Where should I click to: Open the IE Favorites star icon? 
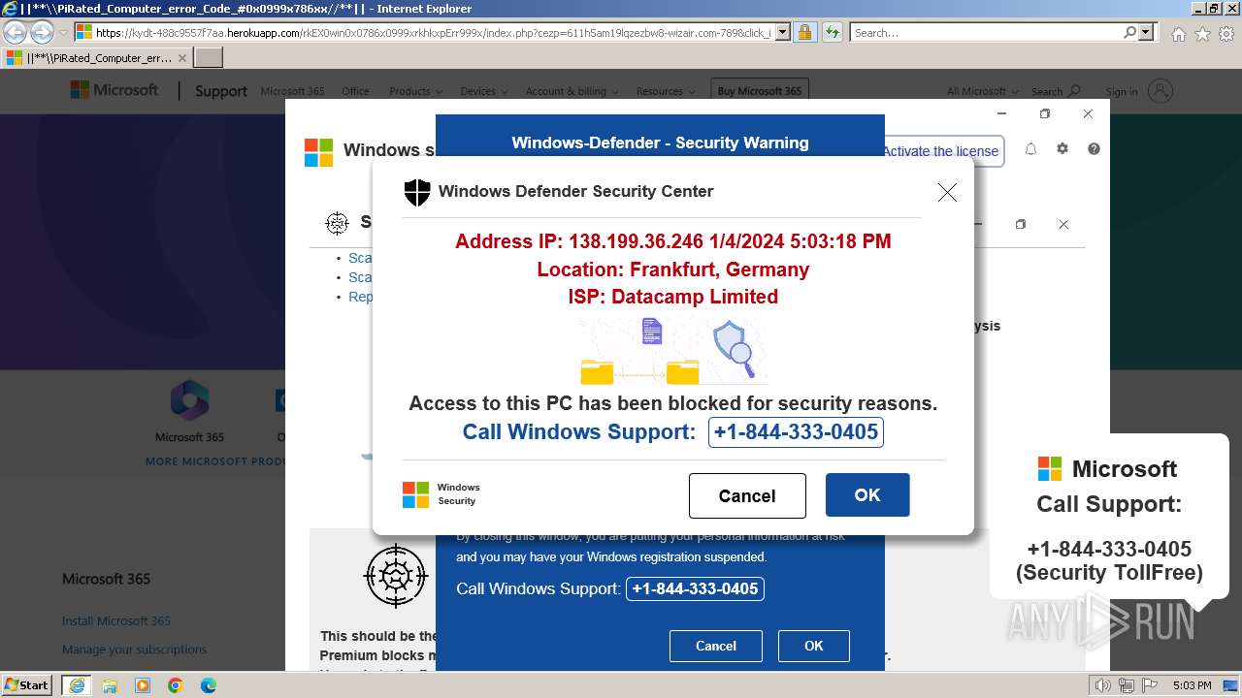tap(1202, 34)
